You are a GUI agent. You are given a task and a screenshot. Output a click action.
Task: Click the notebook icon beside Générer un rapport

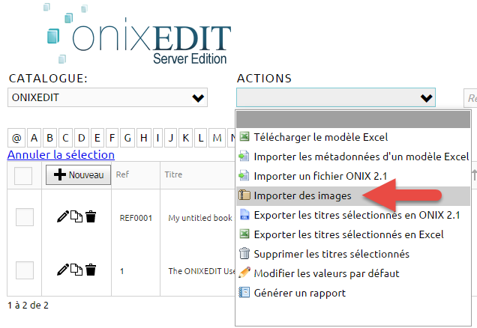244,292
